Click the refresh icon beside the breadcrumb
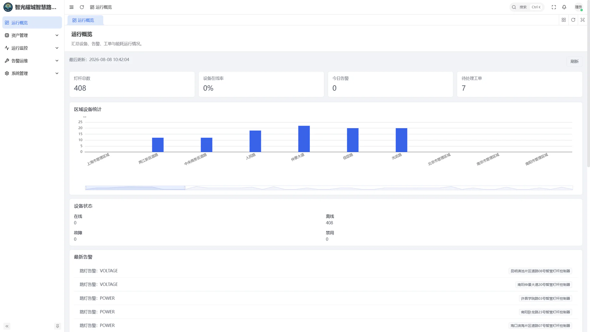The image size is (590, 332). (82, 7)
